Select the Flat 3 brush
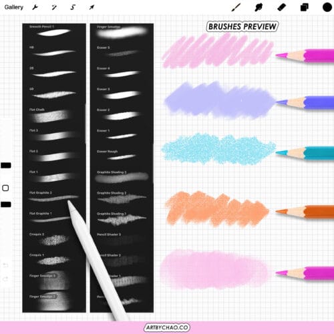 (54, 135)
